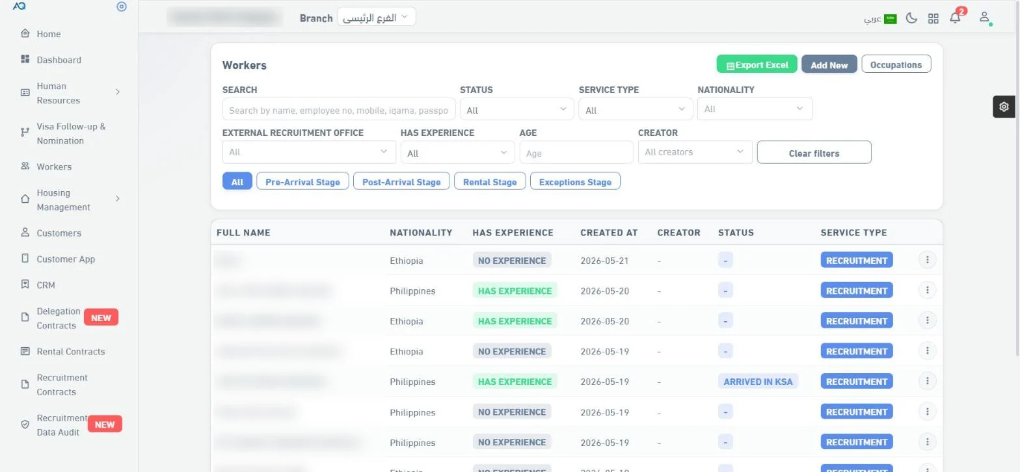Select the Pre-Arrival Stage tab
This screenshot has height=472, width=1020.
[x=302, y=181]
